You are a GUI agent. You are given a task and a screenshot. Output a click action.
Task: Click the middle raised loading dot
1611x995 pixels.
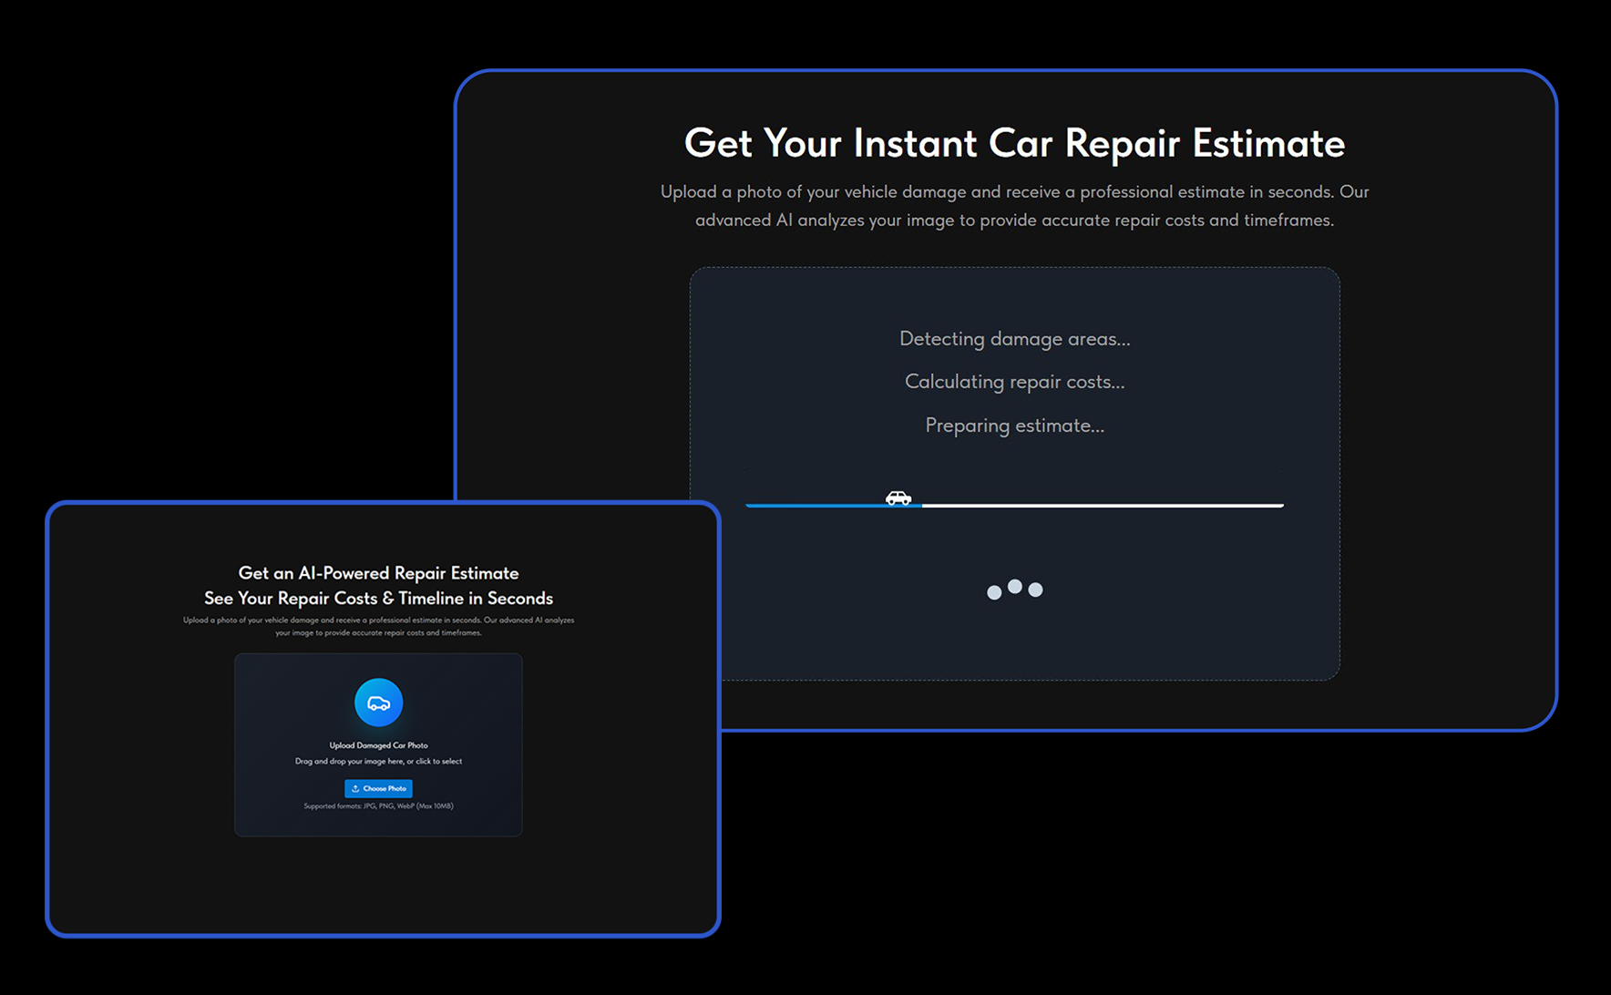point(1014,586)
